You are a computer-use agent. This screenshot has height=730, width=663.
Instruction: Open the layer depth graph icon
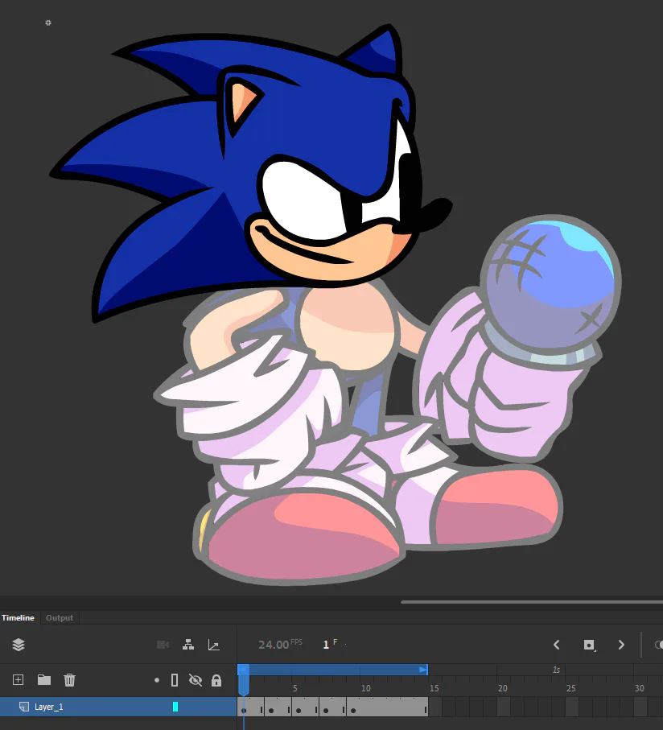214,645
